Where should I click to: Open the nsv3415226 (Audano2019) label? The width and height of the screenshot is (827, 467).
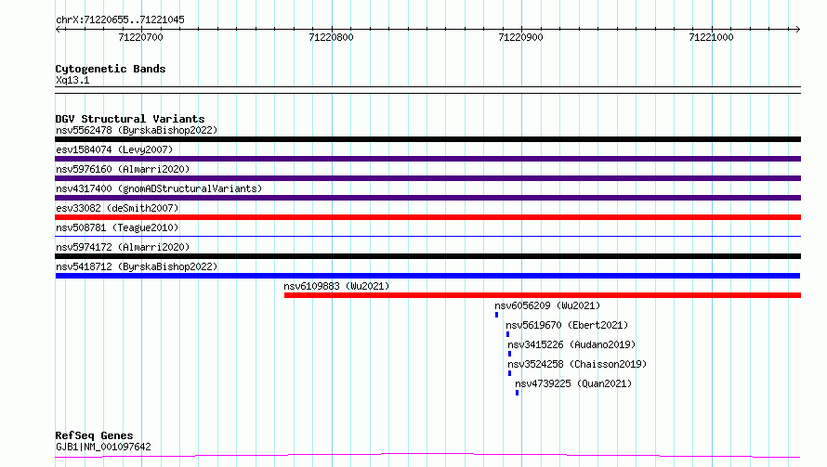[x=571, y=344]
